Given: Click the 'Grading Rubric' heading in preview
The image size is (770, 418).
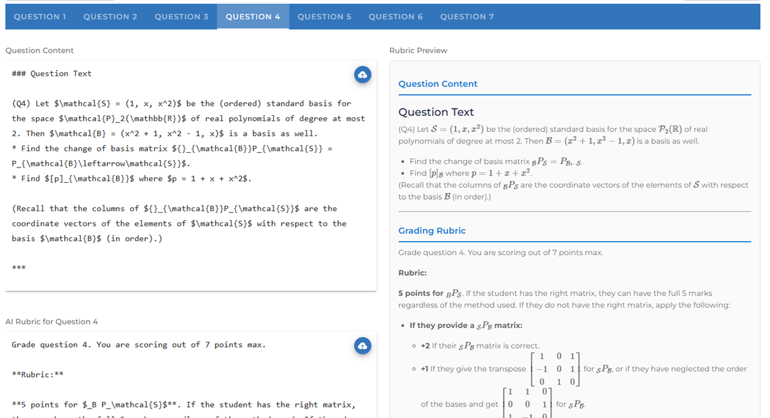Looking at the screenshot, I should (x=432, y=230).
